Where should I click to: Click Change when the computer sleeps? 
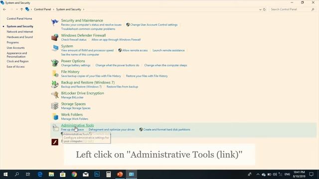(x=165, y=65)
